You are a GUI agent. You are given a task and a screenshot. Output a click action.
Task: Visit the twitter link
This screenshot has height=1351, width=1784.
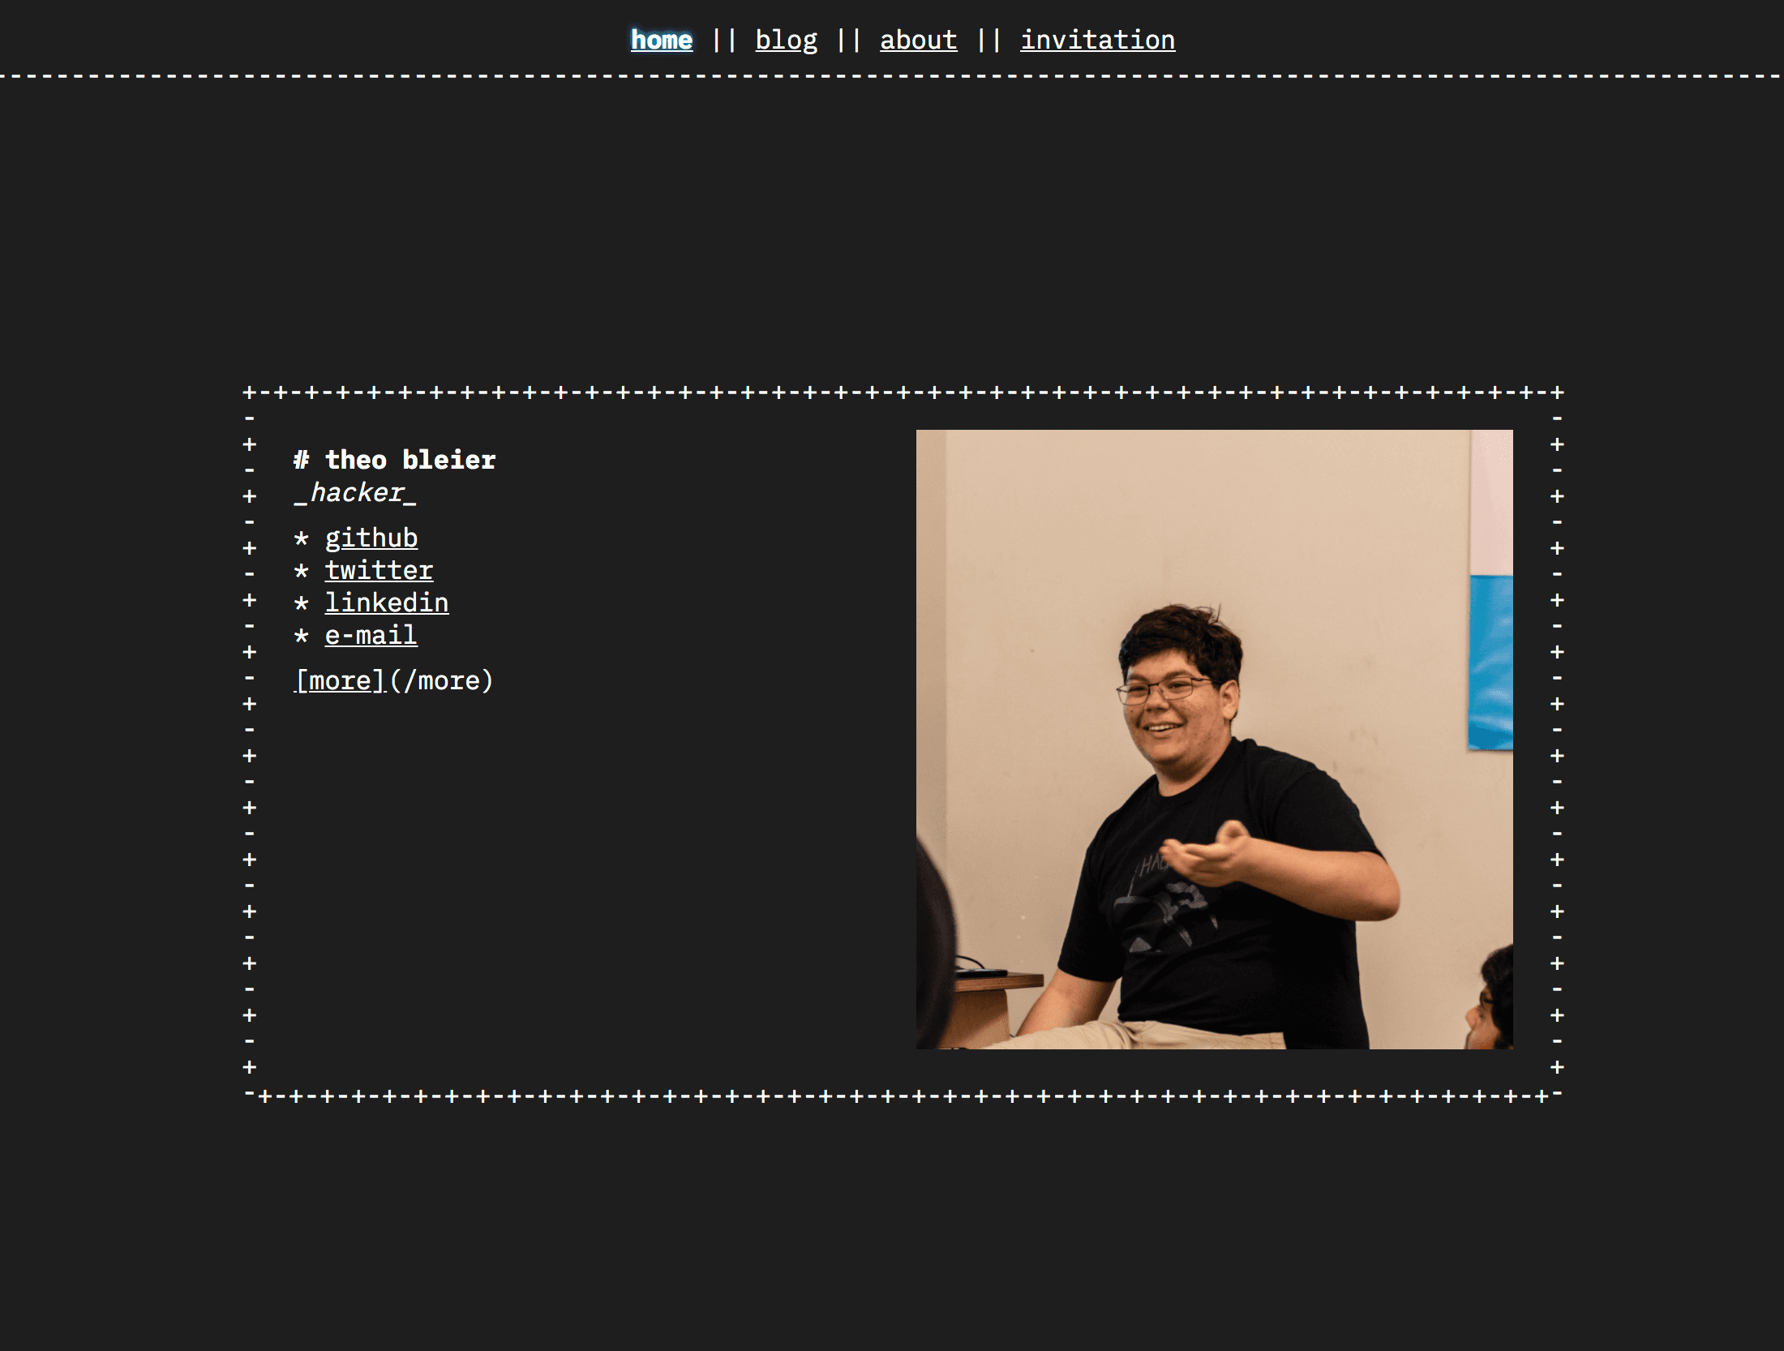[379, 570]
